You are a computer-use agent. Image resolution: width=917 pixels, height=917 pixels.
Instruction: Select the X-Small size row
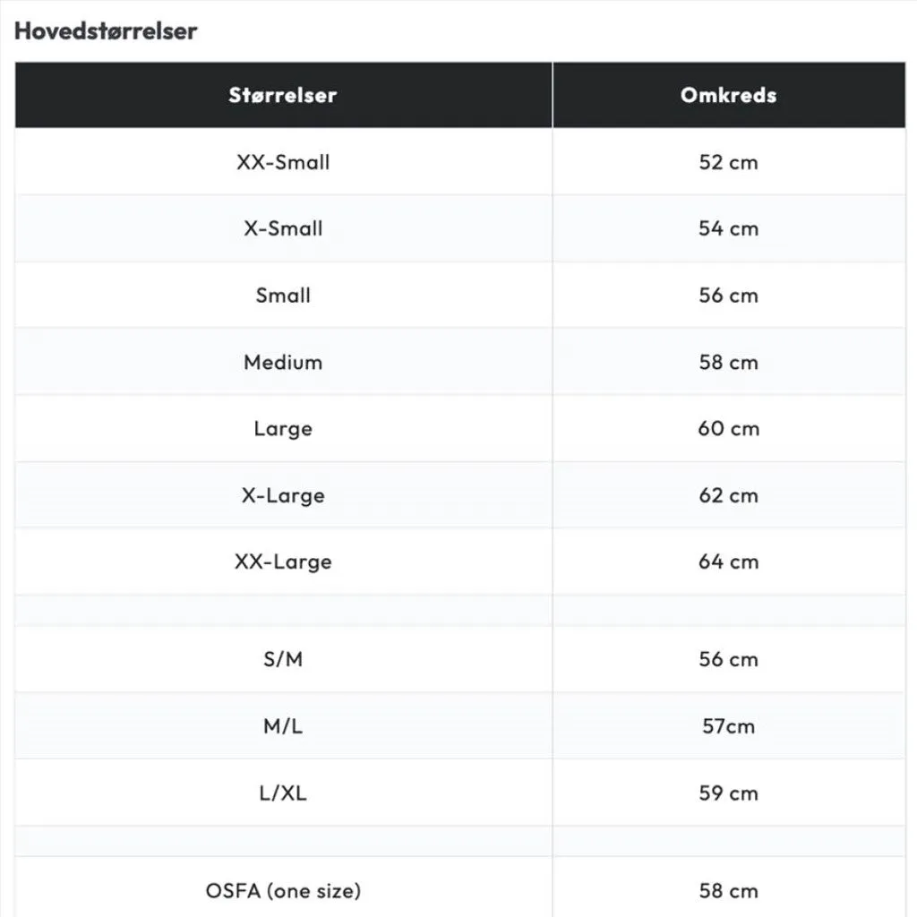pyautogui.click(x=460, y=228)
